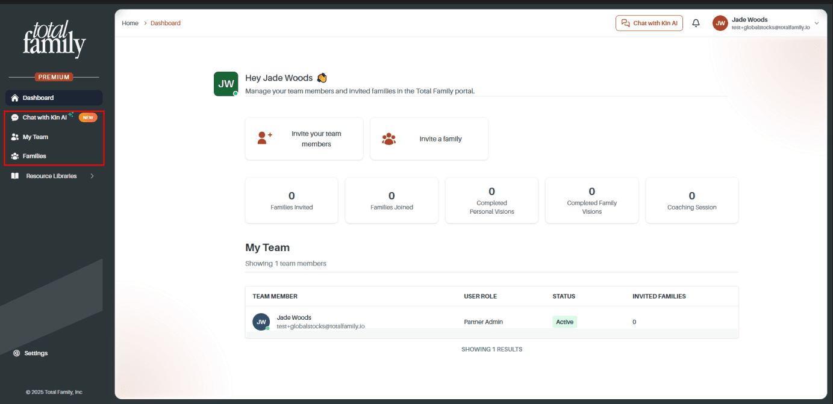Screen dimensions: 833x404
Task: Click the STATUS column header
Action: pyautogui.click(x=564, y=296)
